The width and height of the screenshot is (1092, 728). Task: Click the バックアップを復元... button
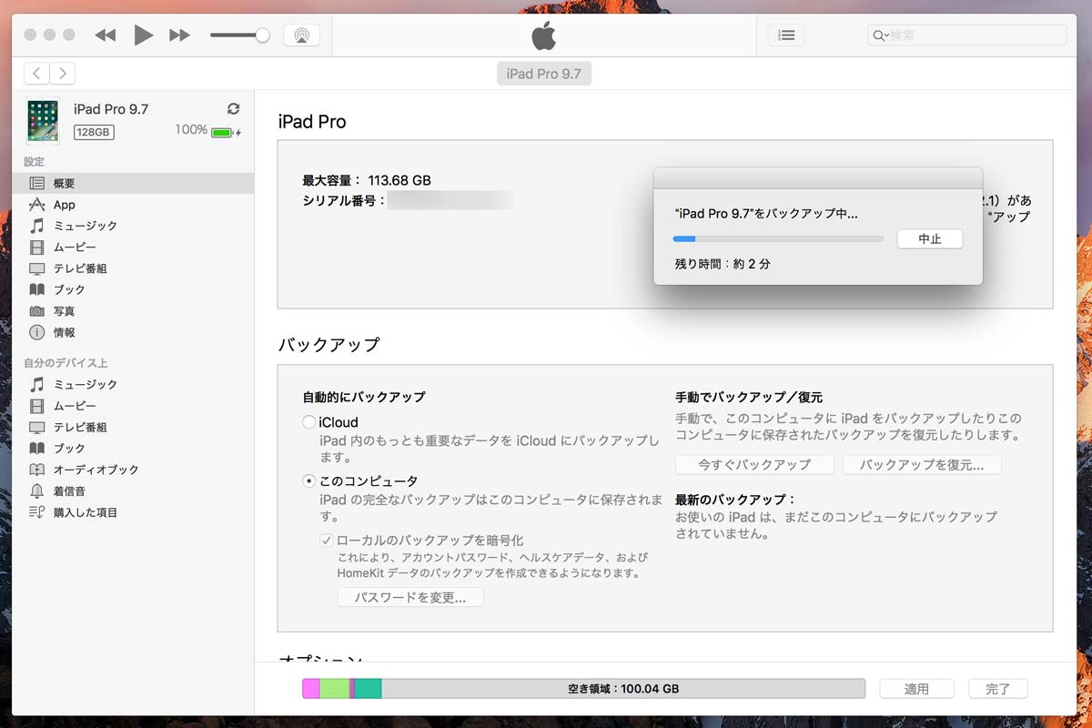(922, 464)
